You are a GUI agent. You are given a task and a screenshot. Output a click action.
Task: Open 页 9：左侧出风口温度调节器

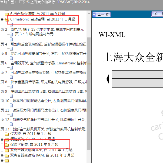click(x=44, y=92)
